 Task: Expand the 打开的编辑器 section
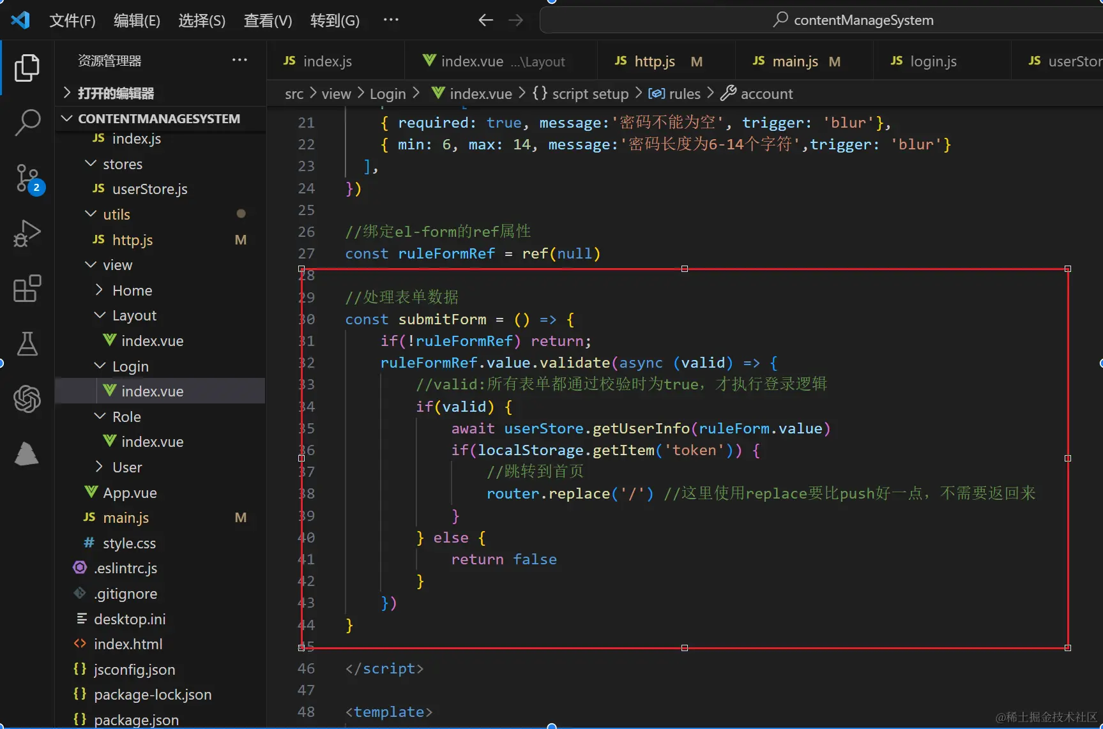tap(160, 93)
